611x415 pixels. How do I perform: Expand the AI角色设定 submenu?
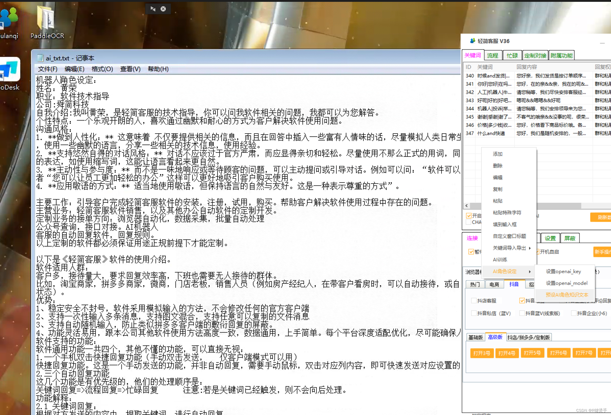(x=508, y=271)
